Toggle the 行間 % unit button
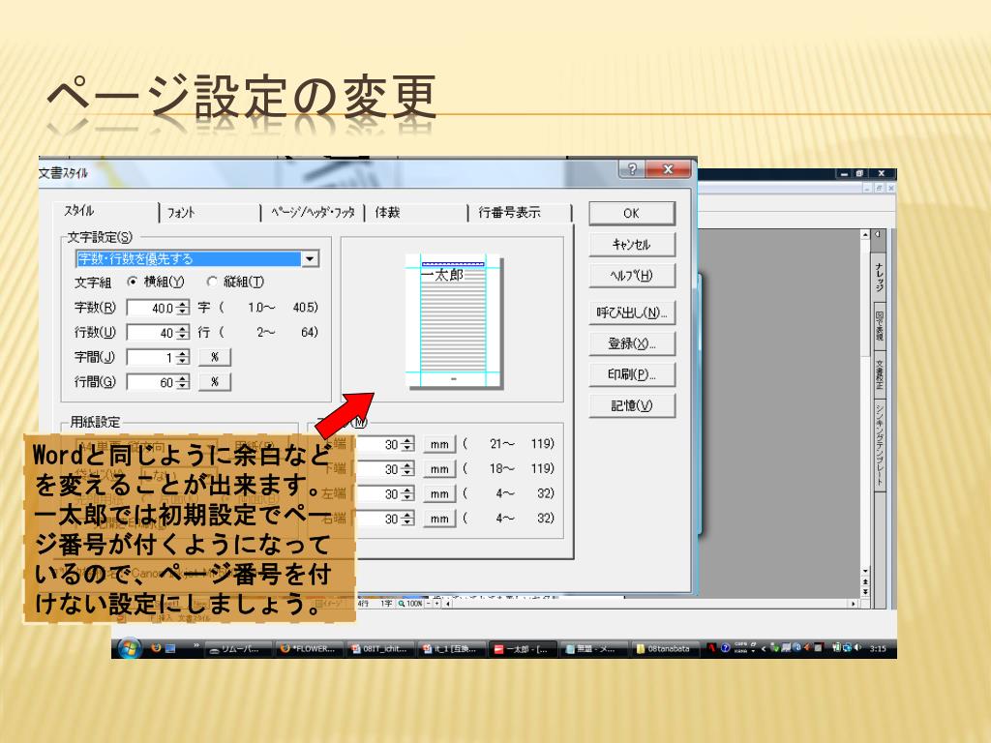Viewport: 991px width, 743px height. click(x=215, y=381)
